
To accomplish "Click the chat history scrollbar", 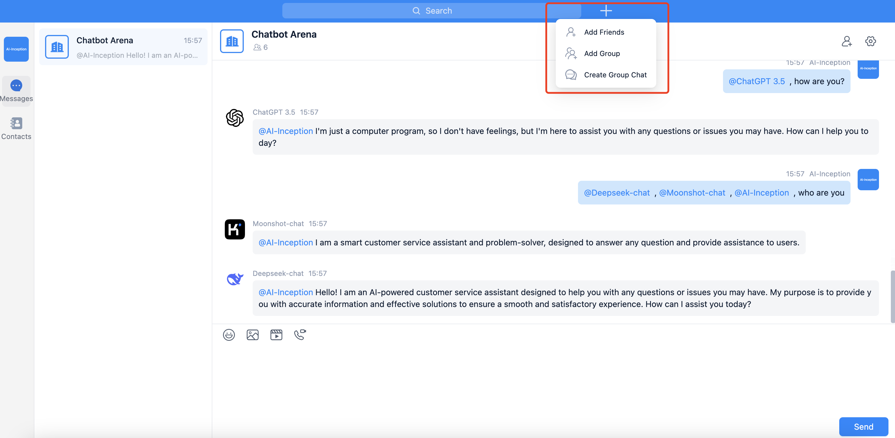I will [x=892, y=296].
